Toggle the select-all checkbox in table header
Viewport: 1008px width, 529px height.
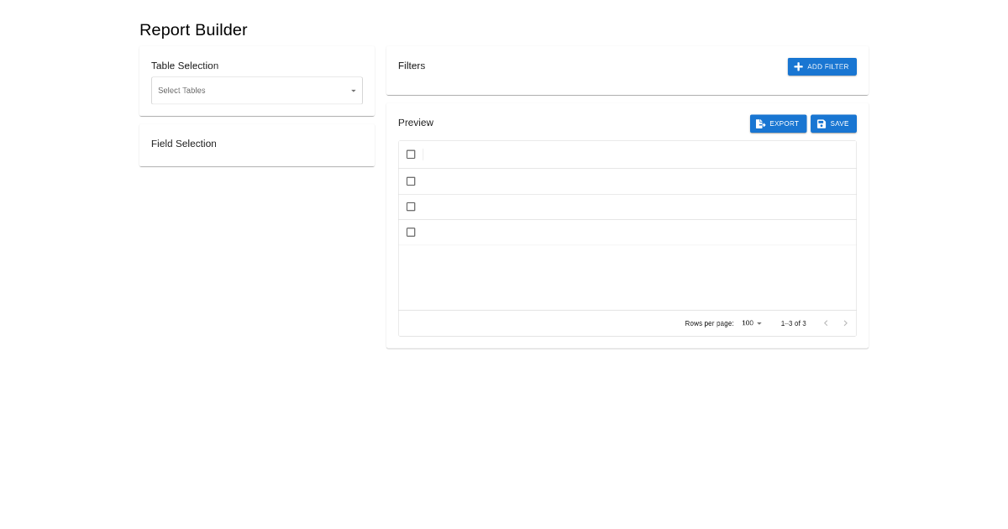tap(411, 155)
